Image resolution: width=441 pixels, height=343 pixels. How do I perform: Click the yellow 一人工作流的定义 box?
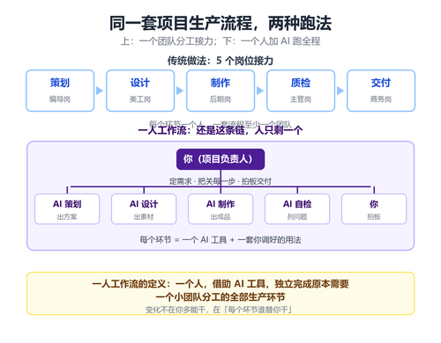[220, 294]
